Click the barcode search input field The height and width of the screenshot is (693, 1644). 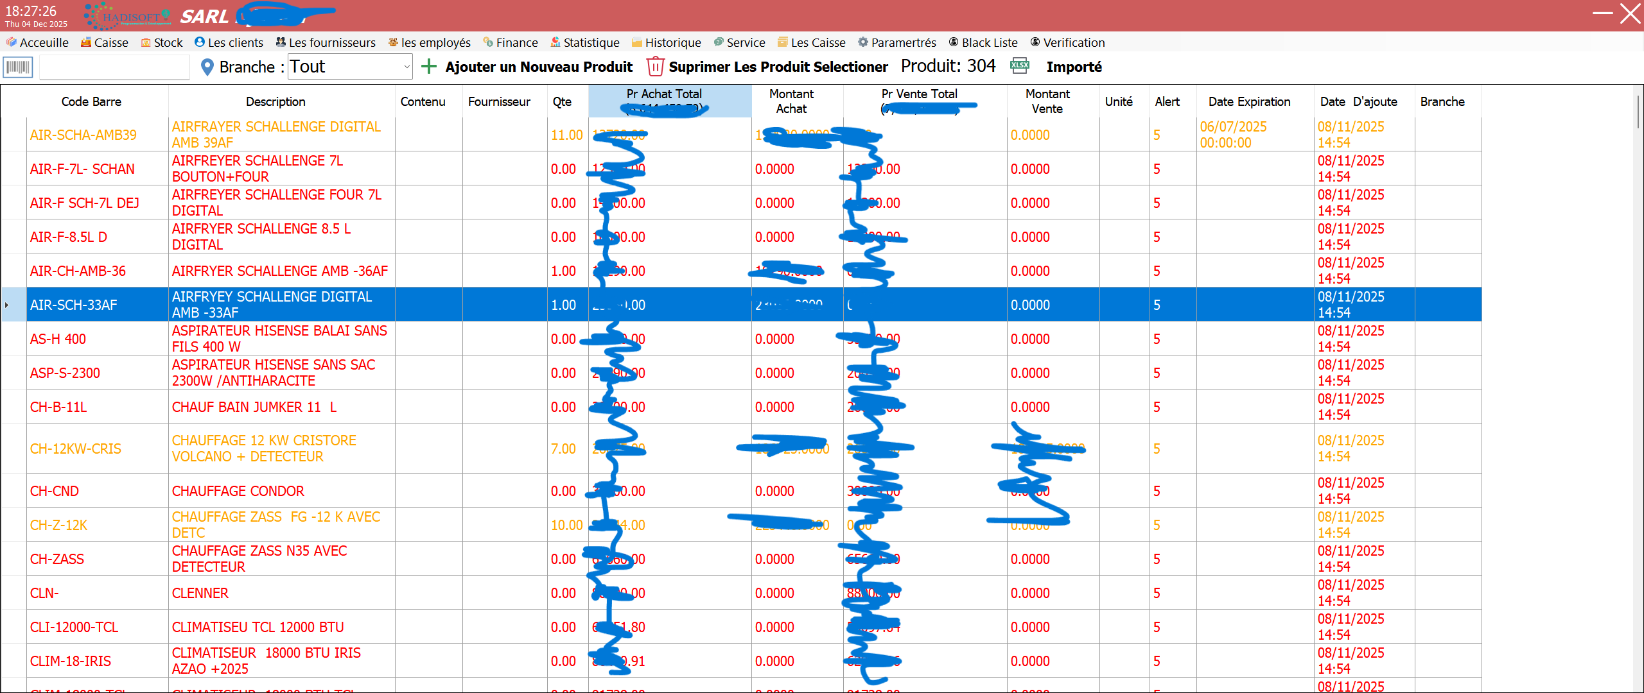point(114,67)
